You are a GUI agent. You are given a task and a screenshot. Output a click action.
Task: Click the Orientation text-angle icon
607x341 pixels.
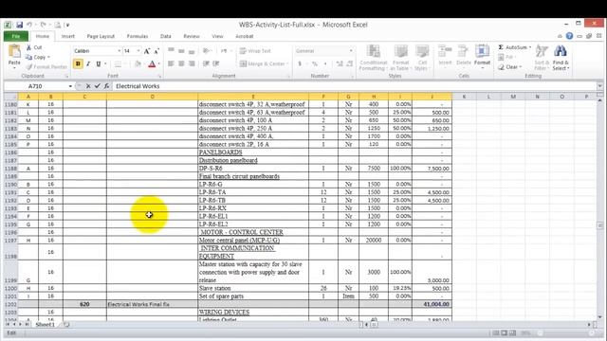207,50
